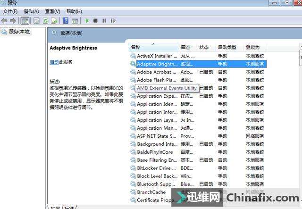Click the Refresh toolbar icon
Screen dimensions: 302x209
[x=46, y=21]
